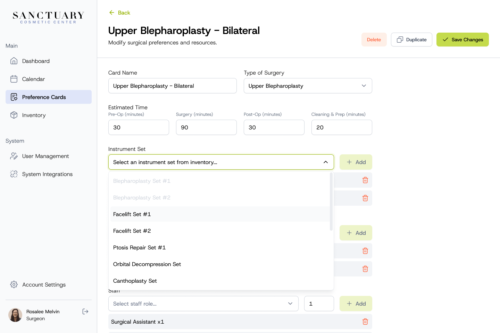The width and height of the screenshot is (500, 333).
Task: Click Rosalee Melvin's profile photo
Action: click(15, 315)
